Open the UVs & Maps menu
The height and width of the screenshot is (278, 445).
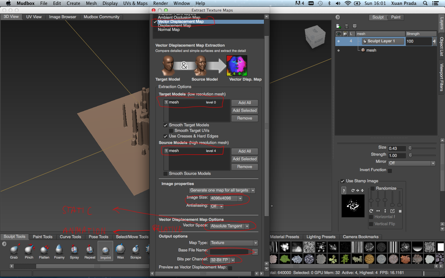pyautogui.click(x=135, y=3)
